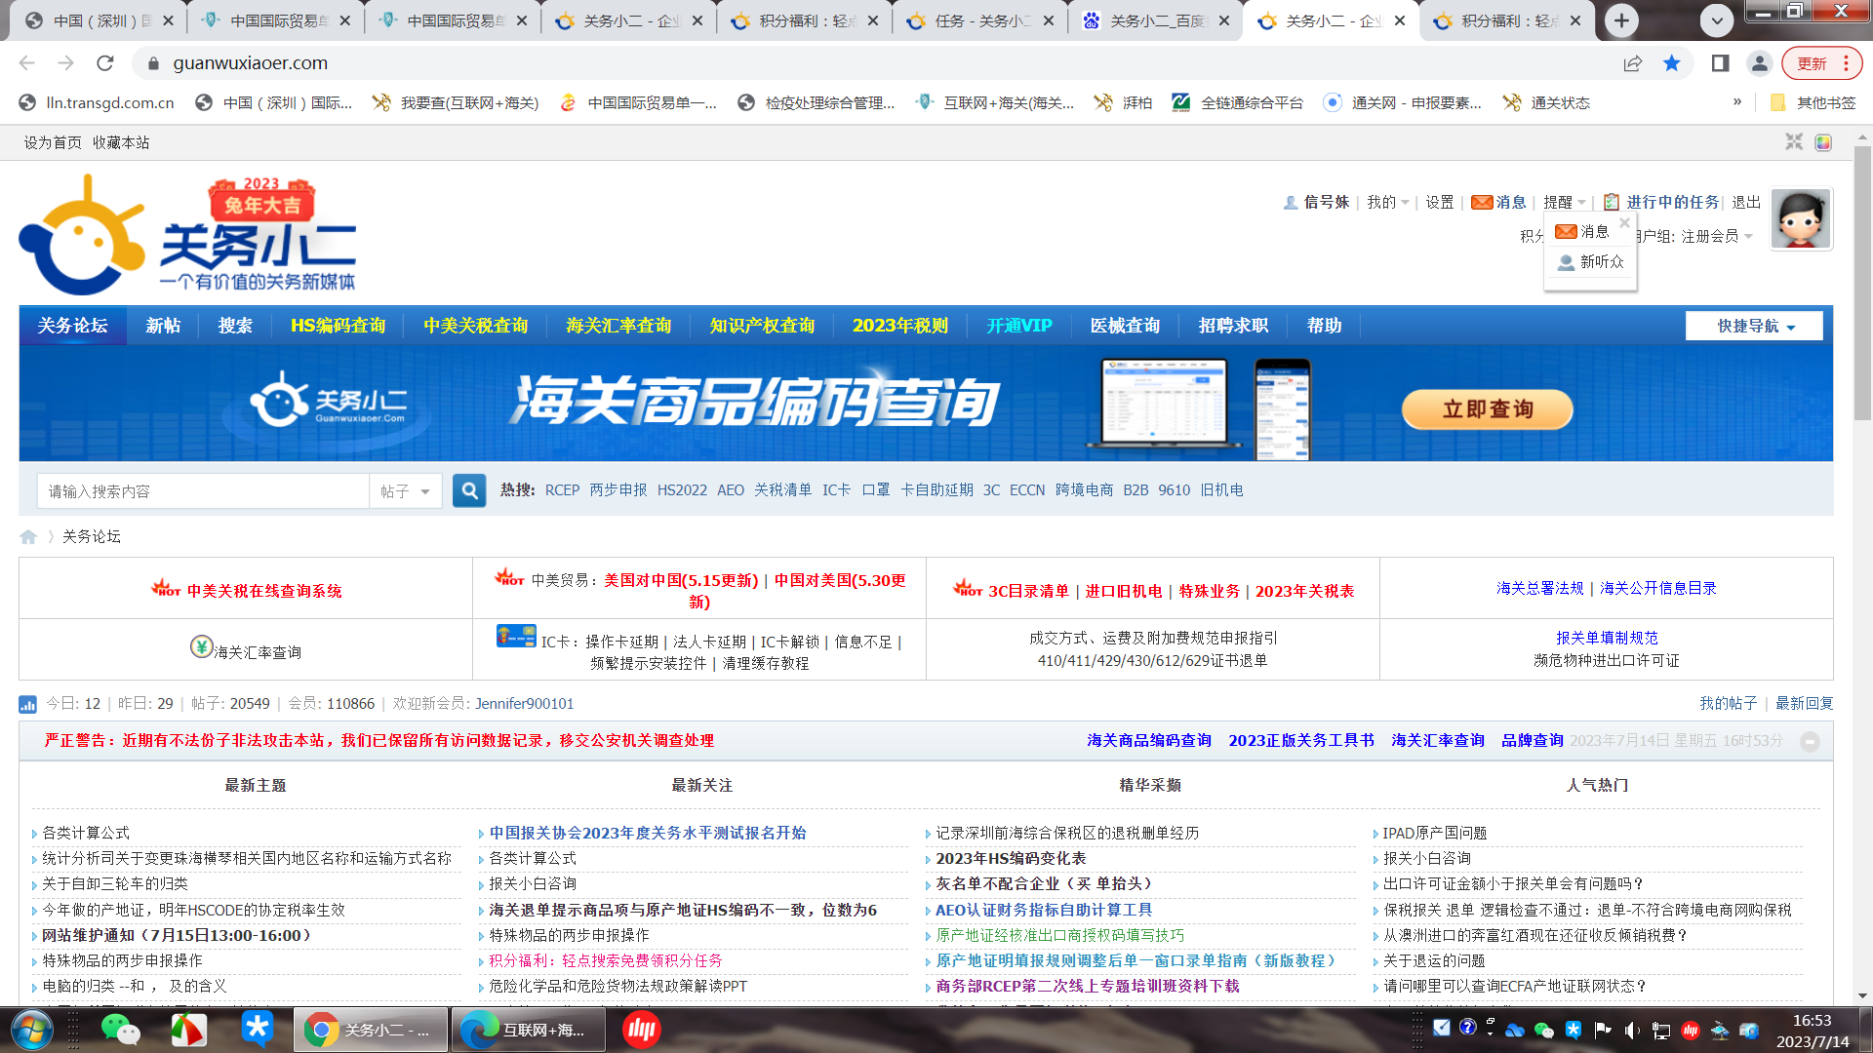1873x1053 pixels.
Task: Click the Windows Start button
Action: (31, 1030)
